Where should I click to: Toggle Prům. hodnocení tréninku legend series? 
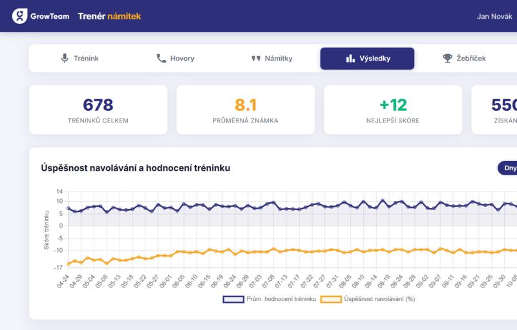coord(269,299)
